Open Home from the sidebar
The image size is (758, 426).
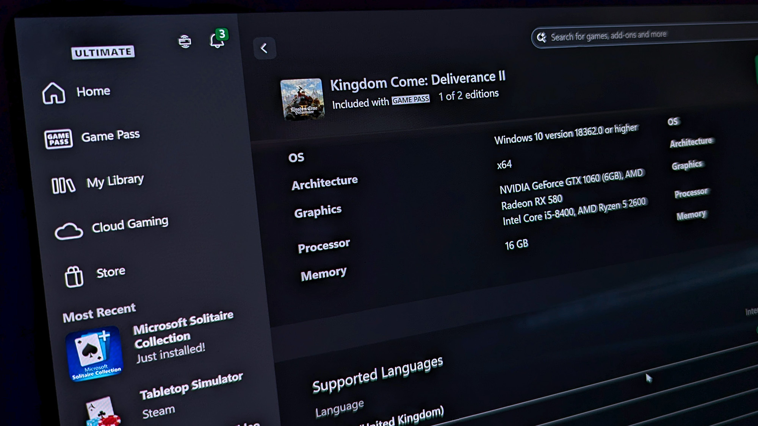(x=93, y=91)
